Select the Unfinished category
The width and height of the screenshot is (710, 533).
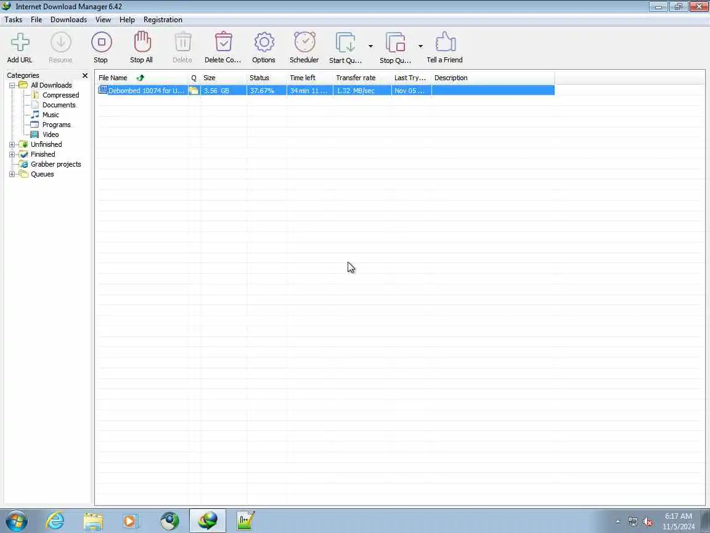[x=46, y=144]
